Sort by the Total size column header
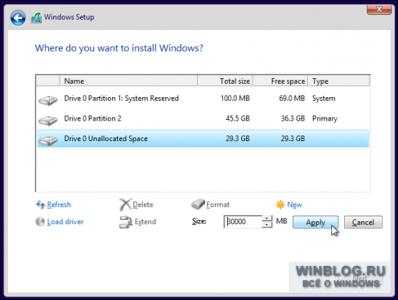The width and height of the screenshot is (398, 300). tap(225, 81)
